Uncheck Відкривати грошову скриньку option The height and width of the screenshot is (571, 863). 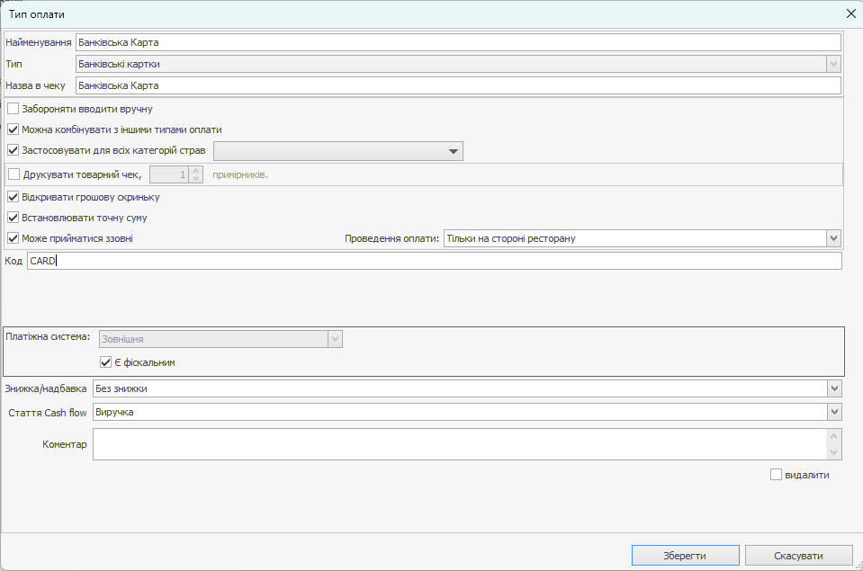[x=13, y=197]
